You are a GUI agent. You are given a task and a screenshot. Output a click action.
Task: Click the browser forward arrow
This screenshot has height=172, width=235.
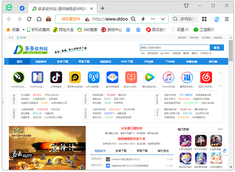tap(19, 19)
